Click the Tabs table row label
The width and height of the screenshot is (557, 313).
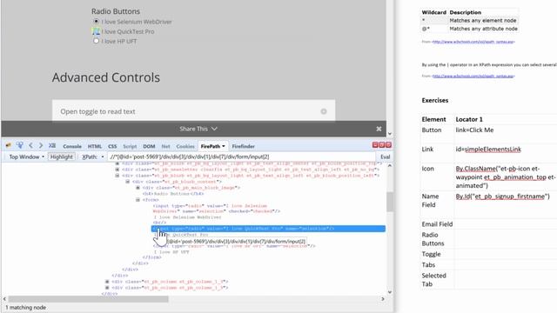(428, 264)
